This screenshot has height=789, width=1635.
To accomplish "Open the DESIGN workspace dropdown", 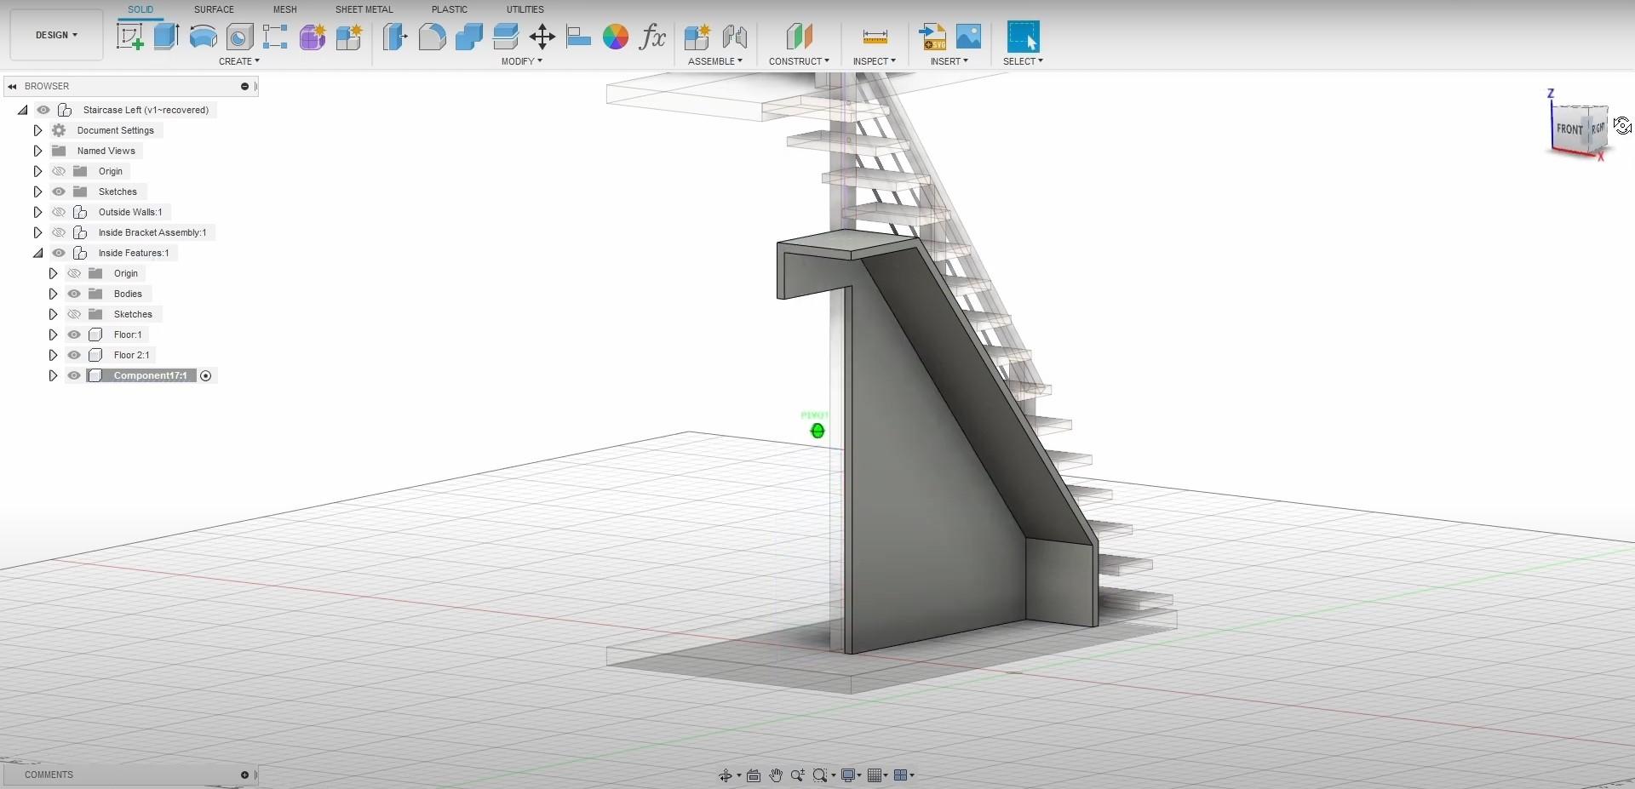I will (56, 35).
